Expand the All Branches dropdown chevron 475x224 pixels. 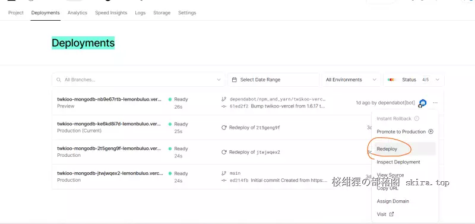218,80
